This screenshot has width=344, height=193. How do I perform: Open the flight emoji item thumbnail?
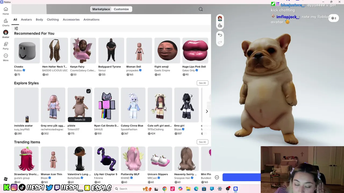(167, 51)
